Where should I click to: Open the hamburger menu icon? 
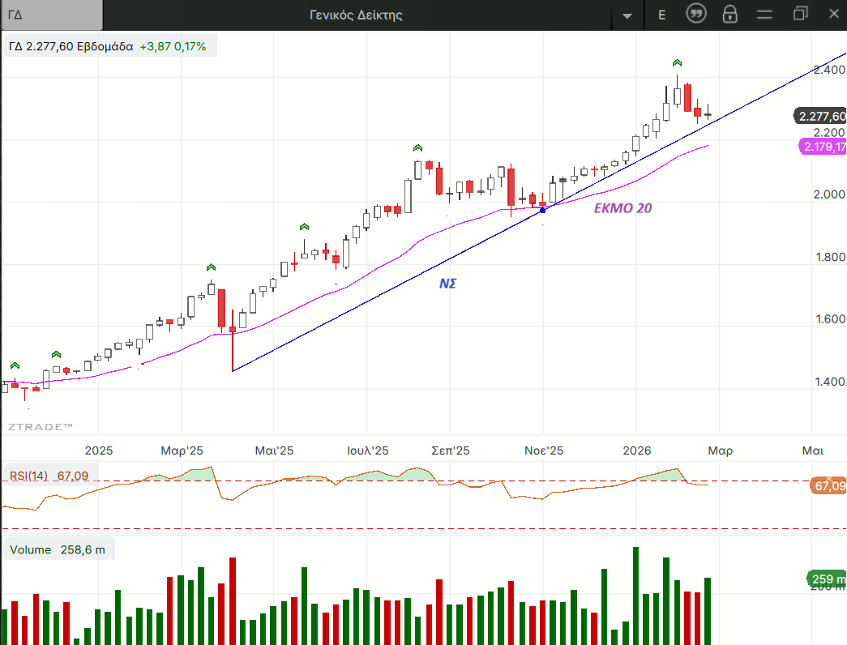click(764, 14)
